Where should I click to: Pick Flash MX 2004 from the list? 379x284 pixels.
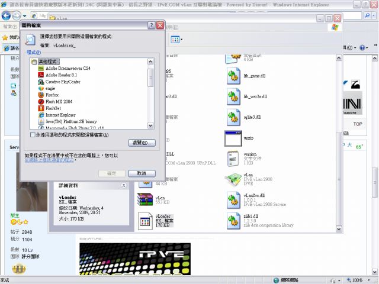pos(59,101)
